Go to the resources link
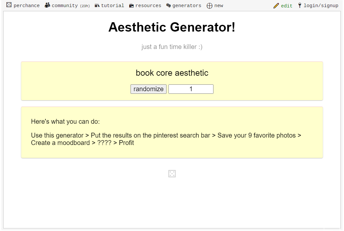344x231 pixels. [148, 5]
